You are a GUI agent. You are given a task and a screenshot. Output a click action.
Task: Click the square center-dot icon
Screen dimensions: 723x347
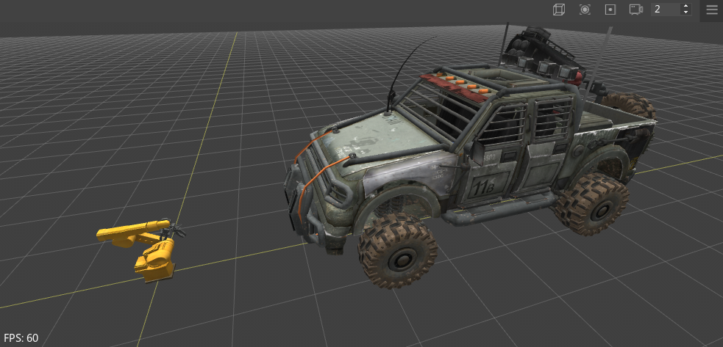610,10
